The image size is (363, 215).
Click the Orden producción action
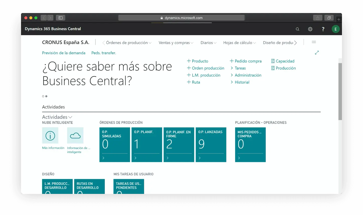(x=208, y=68)
